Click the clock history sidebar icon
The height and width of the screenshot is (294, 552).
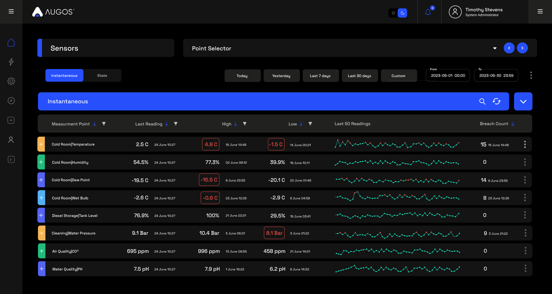11,101
